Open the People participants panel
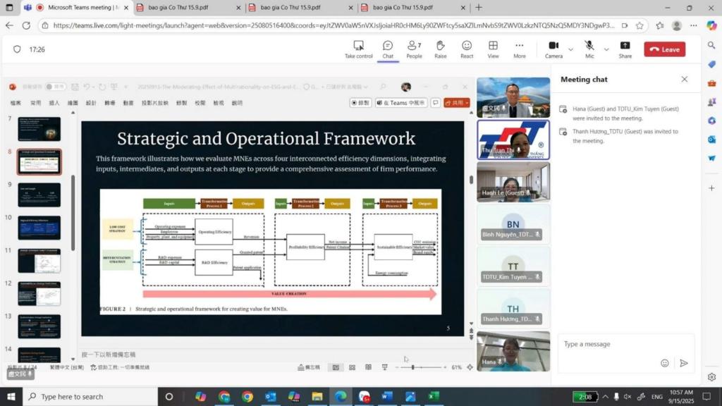This screenshot has width=722, height=406. pyautogui.click(x=414, y=49)
